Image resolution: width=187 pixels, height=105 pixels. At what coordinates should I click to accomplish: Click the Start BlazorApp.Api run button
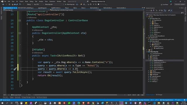[x=70, y=4]
